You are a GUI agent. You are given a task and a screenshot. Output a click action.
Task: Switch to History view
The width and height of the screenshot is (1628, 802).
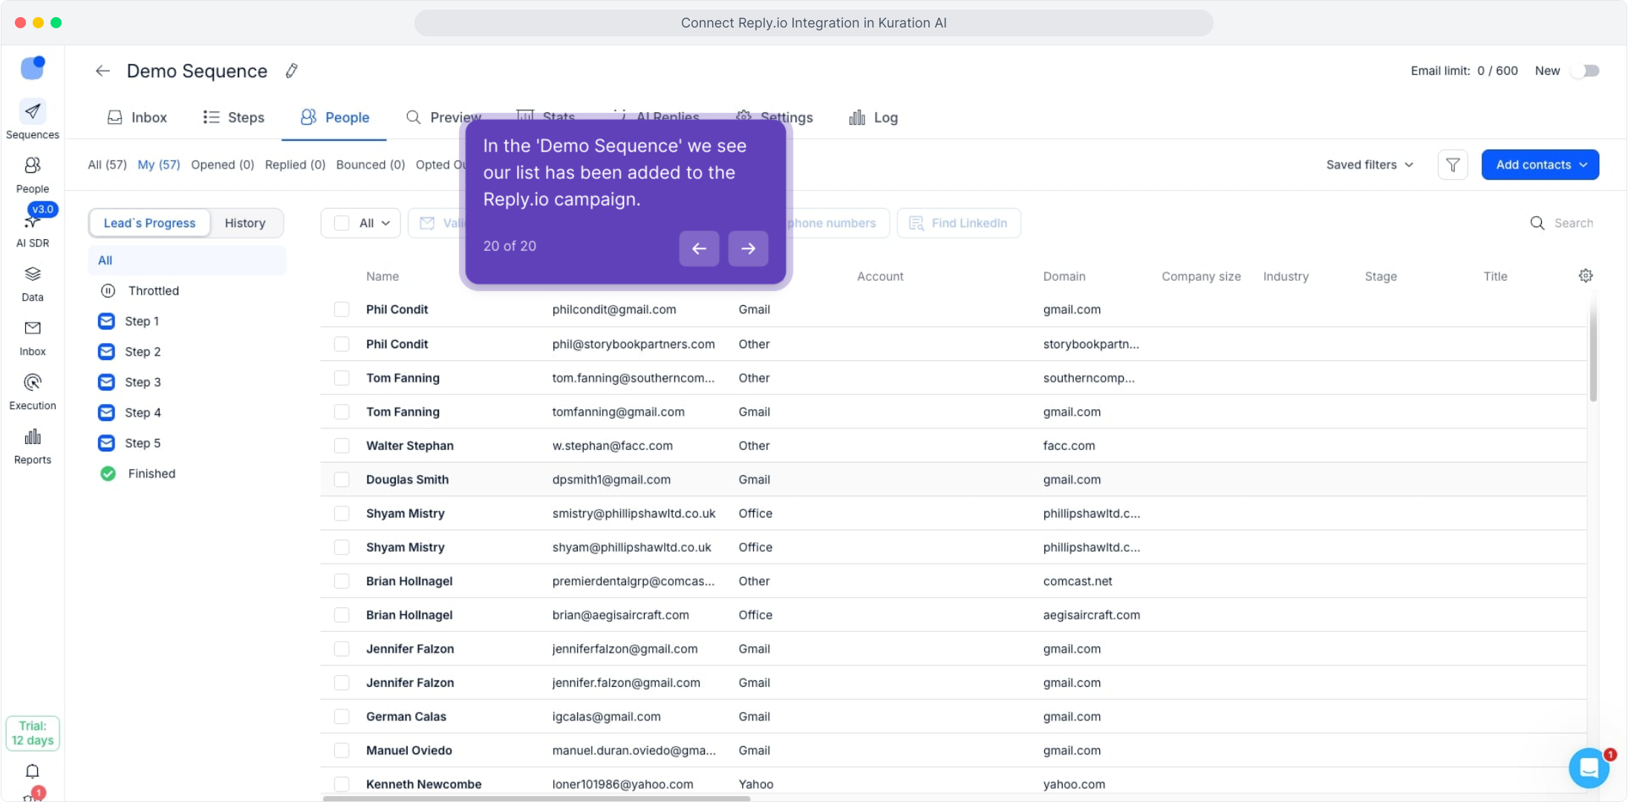coord(245,223)
